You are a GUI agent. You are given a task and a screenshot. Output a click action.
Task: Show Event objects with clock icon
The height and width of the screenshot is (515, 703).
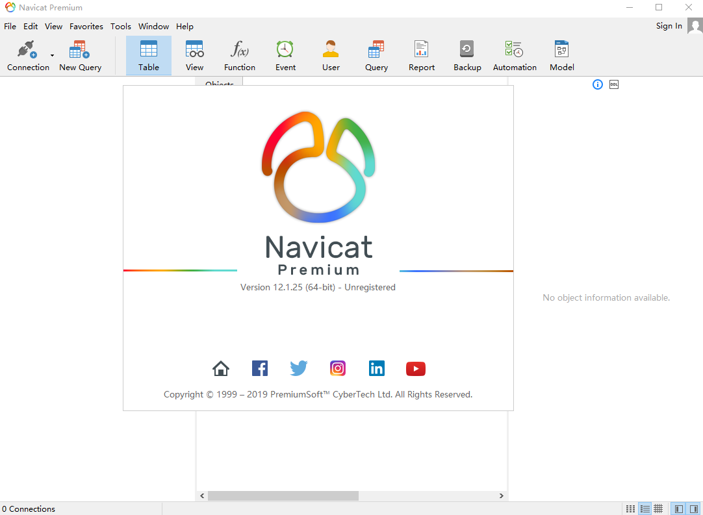(285, 56)
